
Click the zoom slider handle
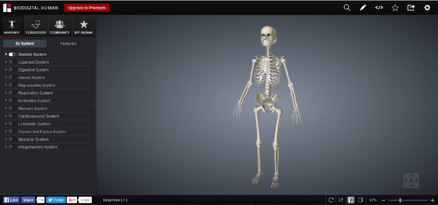[x=400, y=200]
